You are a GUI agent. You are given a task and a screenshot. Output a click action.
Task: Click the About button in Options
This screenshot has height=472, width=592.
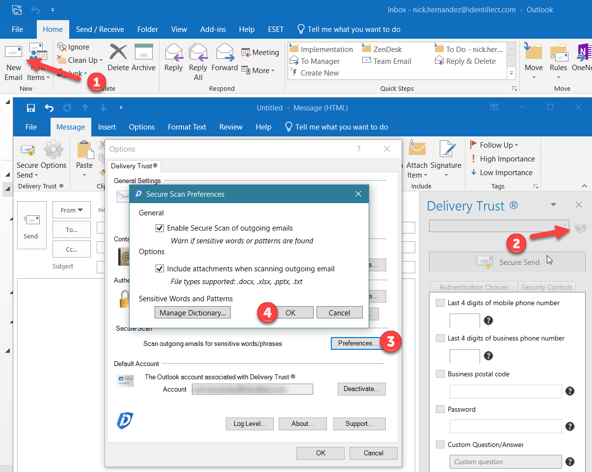pyautogui.click(x=303, y=423)
